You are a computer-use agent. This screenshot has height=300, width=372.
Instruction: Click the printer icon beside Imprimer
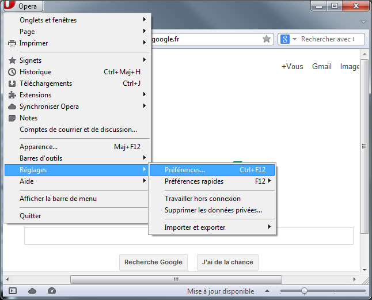point(12,43)
